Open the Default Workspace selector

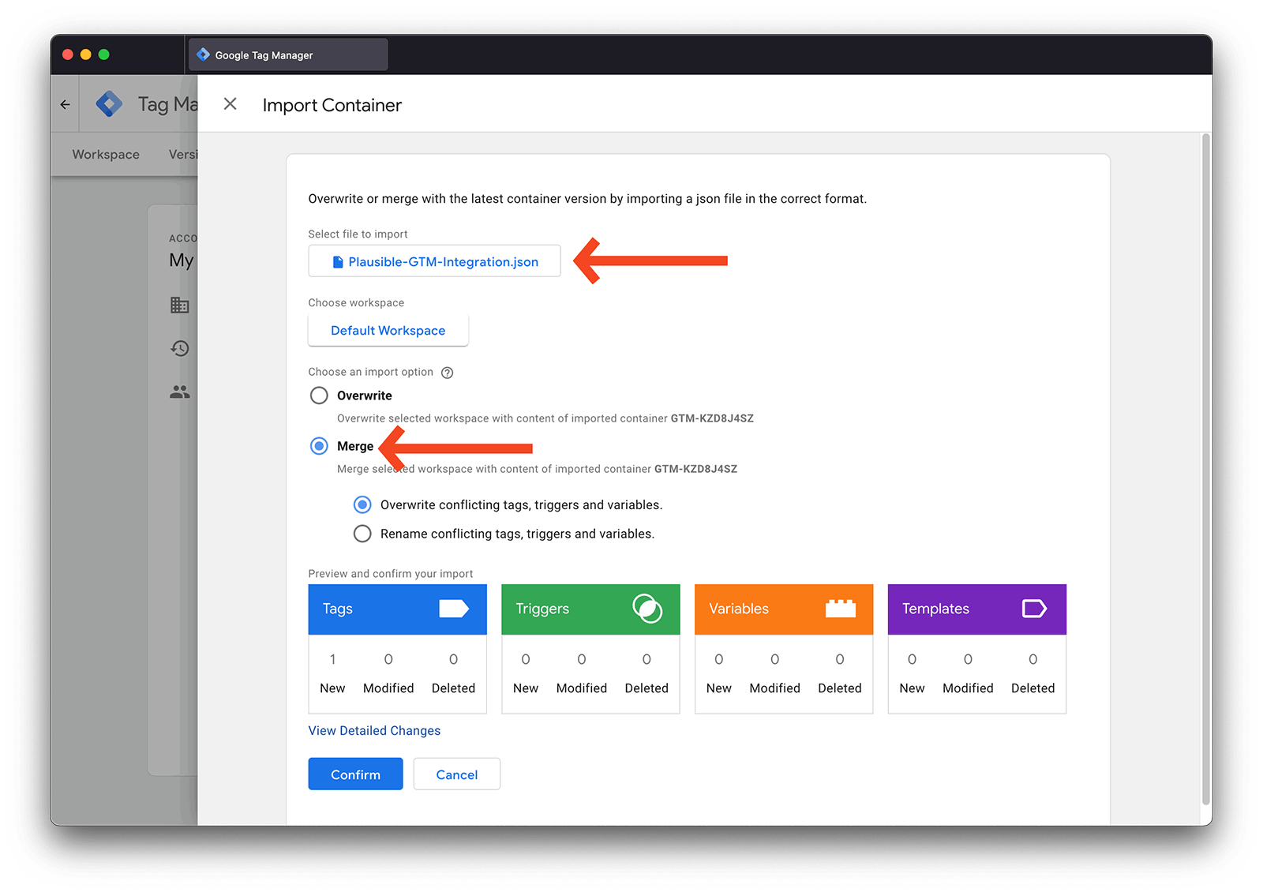click(x=388, y=331)
